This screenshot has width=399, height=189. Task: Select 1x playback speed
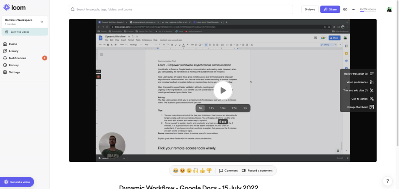201,108
